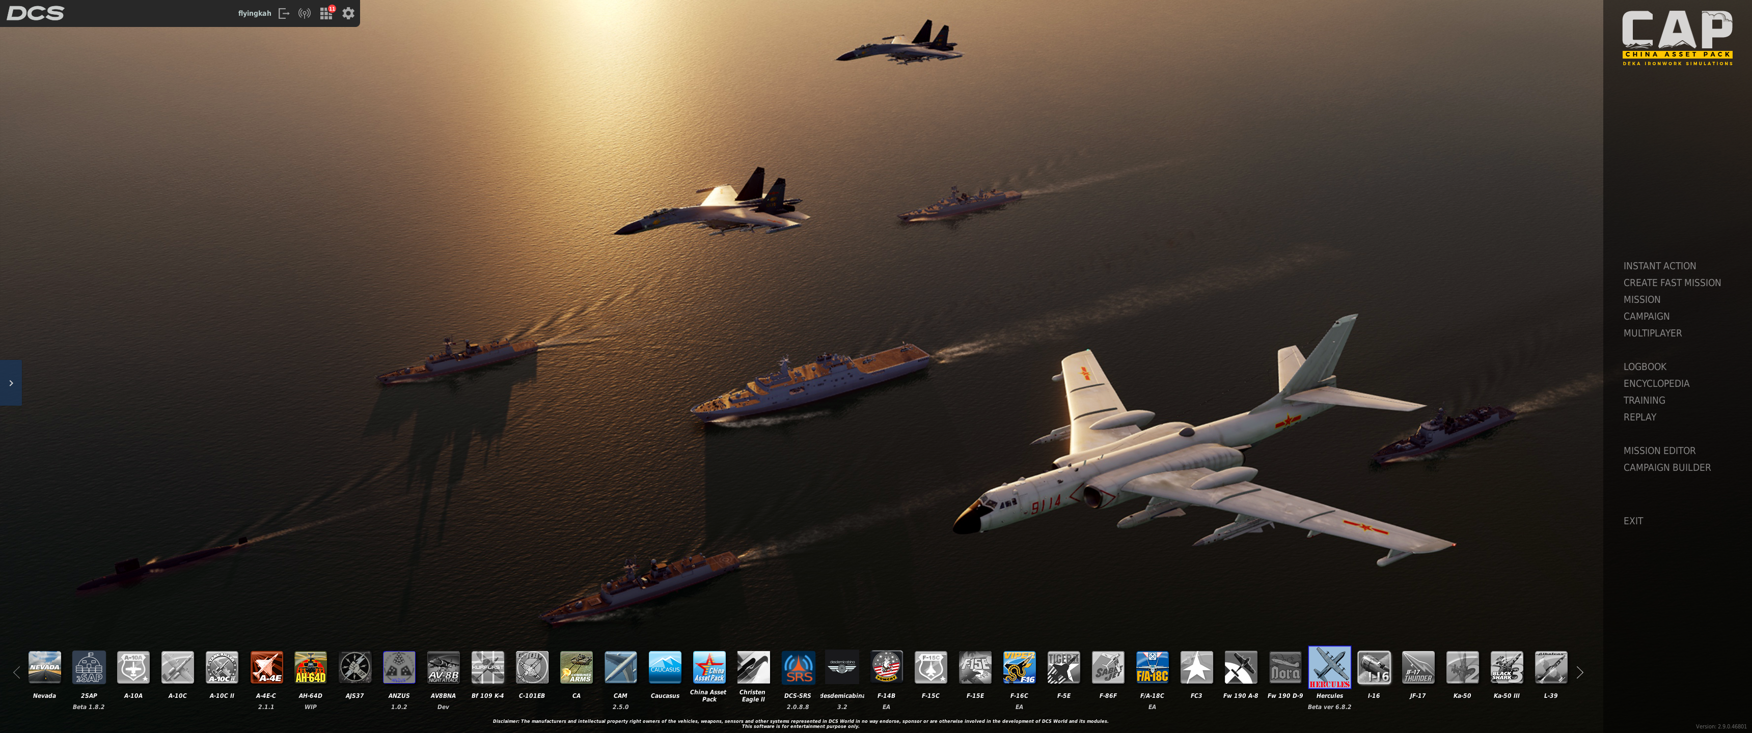The image size is (1752, 733).
Task: Log out using the exit arrow icon
Action: 284,14
